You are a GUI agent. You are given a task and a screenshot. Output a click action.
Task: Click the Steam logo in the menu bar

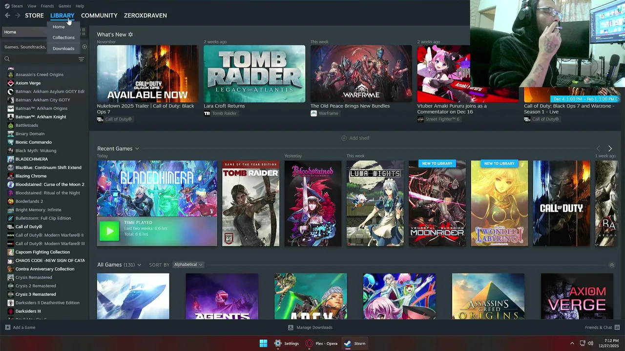(7, 6)
